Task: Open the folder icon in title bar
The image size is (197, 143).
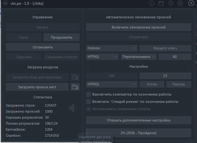Action: click(161, 3)
